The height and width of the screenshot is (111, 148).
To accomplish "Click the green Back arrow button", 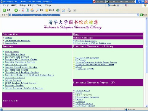I will tap(4, 10).
